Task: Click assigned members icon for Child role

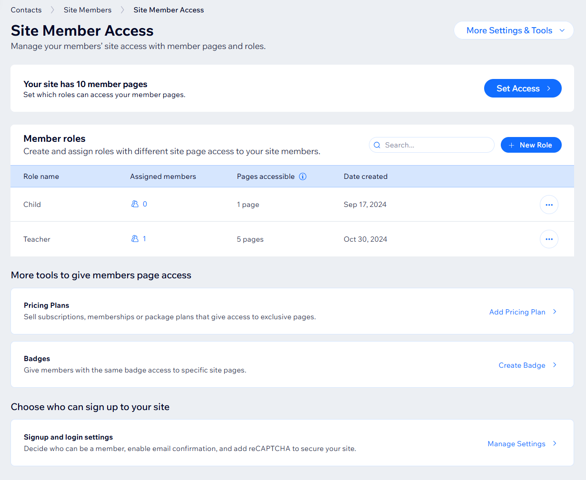Action: point(135,204)
